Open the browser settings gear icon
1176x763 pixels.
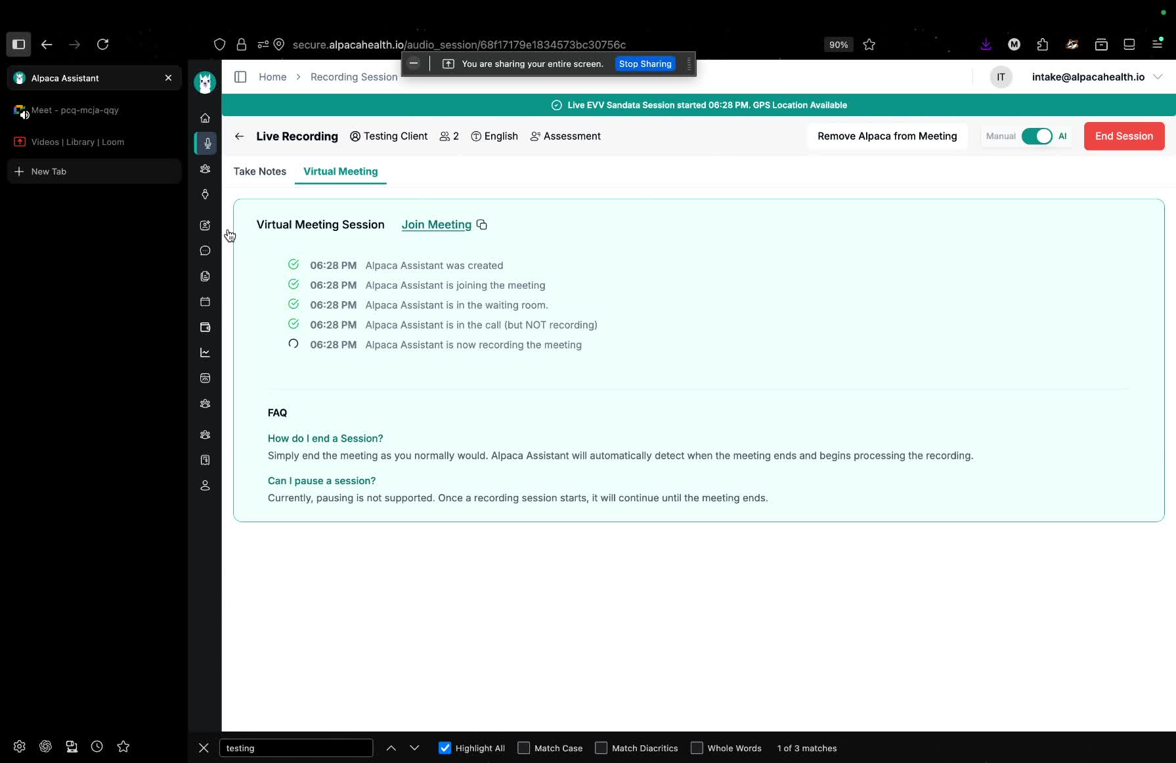19,747
